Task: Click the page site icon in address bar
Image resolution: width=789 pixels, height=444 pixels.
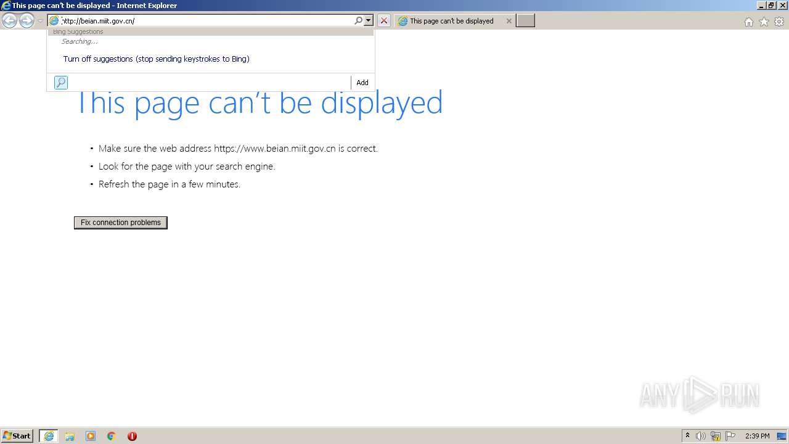Action: [54, 21]
